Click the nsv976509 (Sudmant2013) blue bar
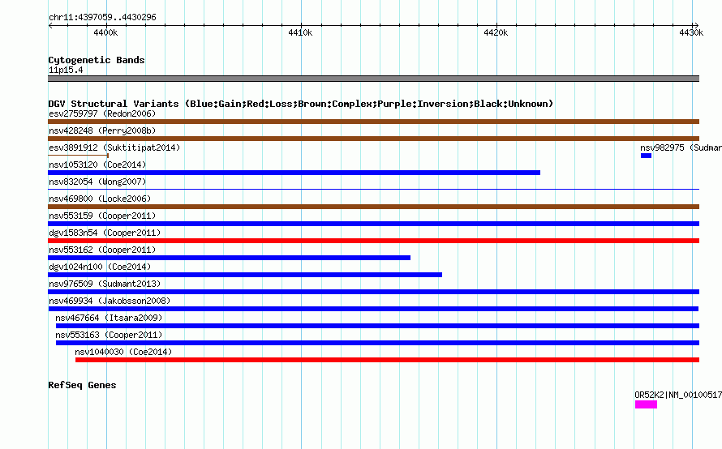The width and height of the screenshot is (722, 449). [x=373, y=292]
